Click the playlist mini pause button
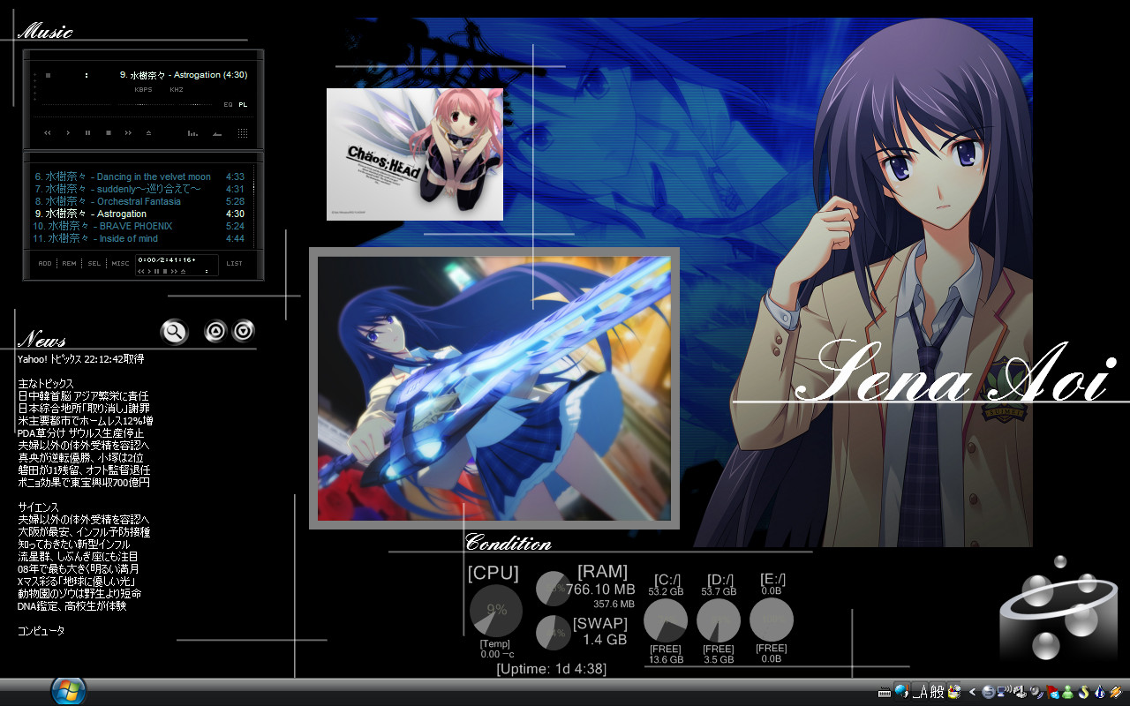This screenshot has height=706, width=1130. 156,271
